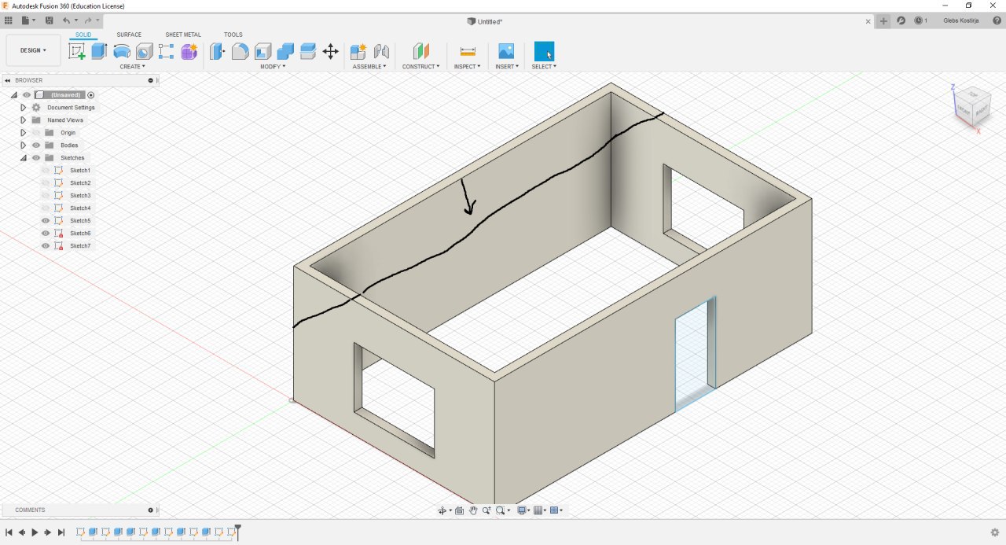Open the CREATE dropdown menu
This screenshot has width=1006, height=545.
(x=132, y=67)
